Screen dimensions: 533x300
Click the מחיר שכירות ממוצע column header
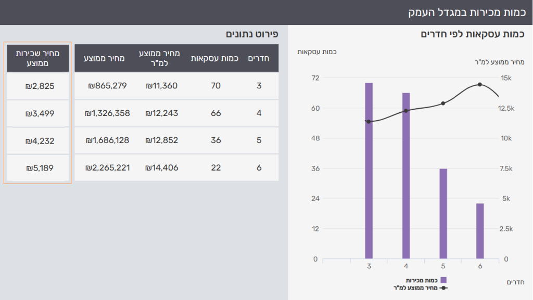pyautogui.click(x=38, y=58)
